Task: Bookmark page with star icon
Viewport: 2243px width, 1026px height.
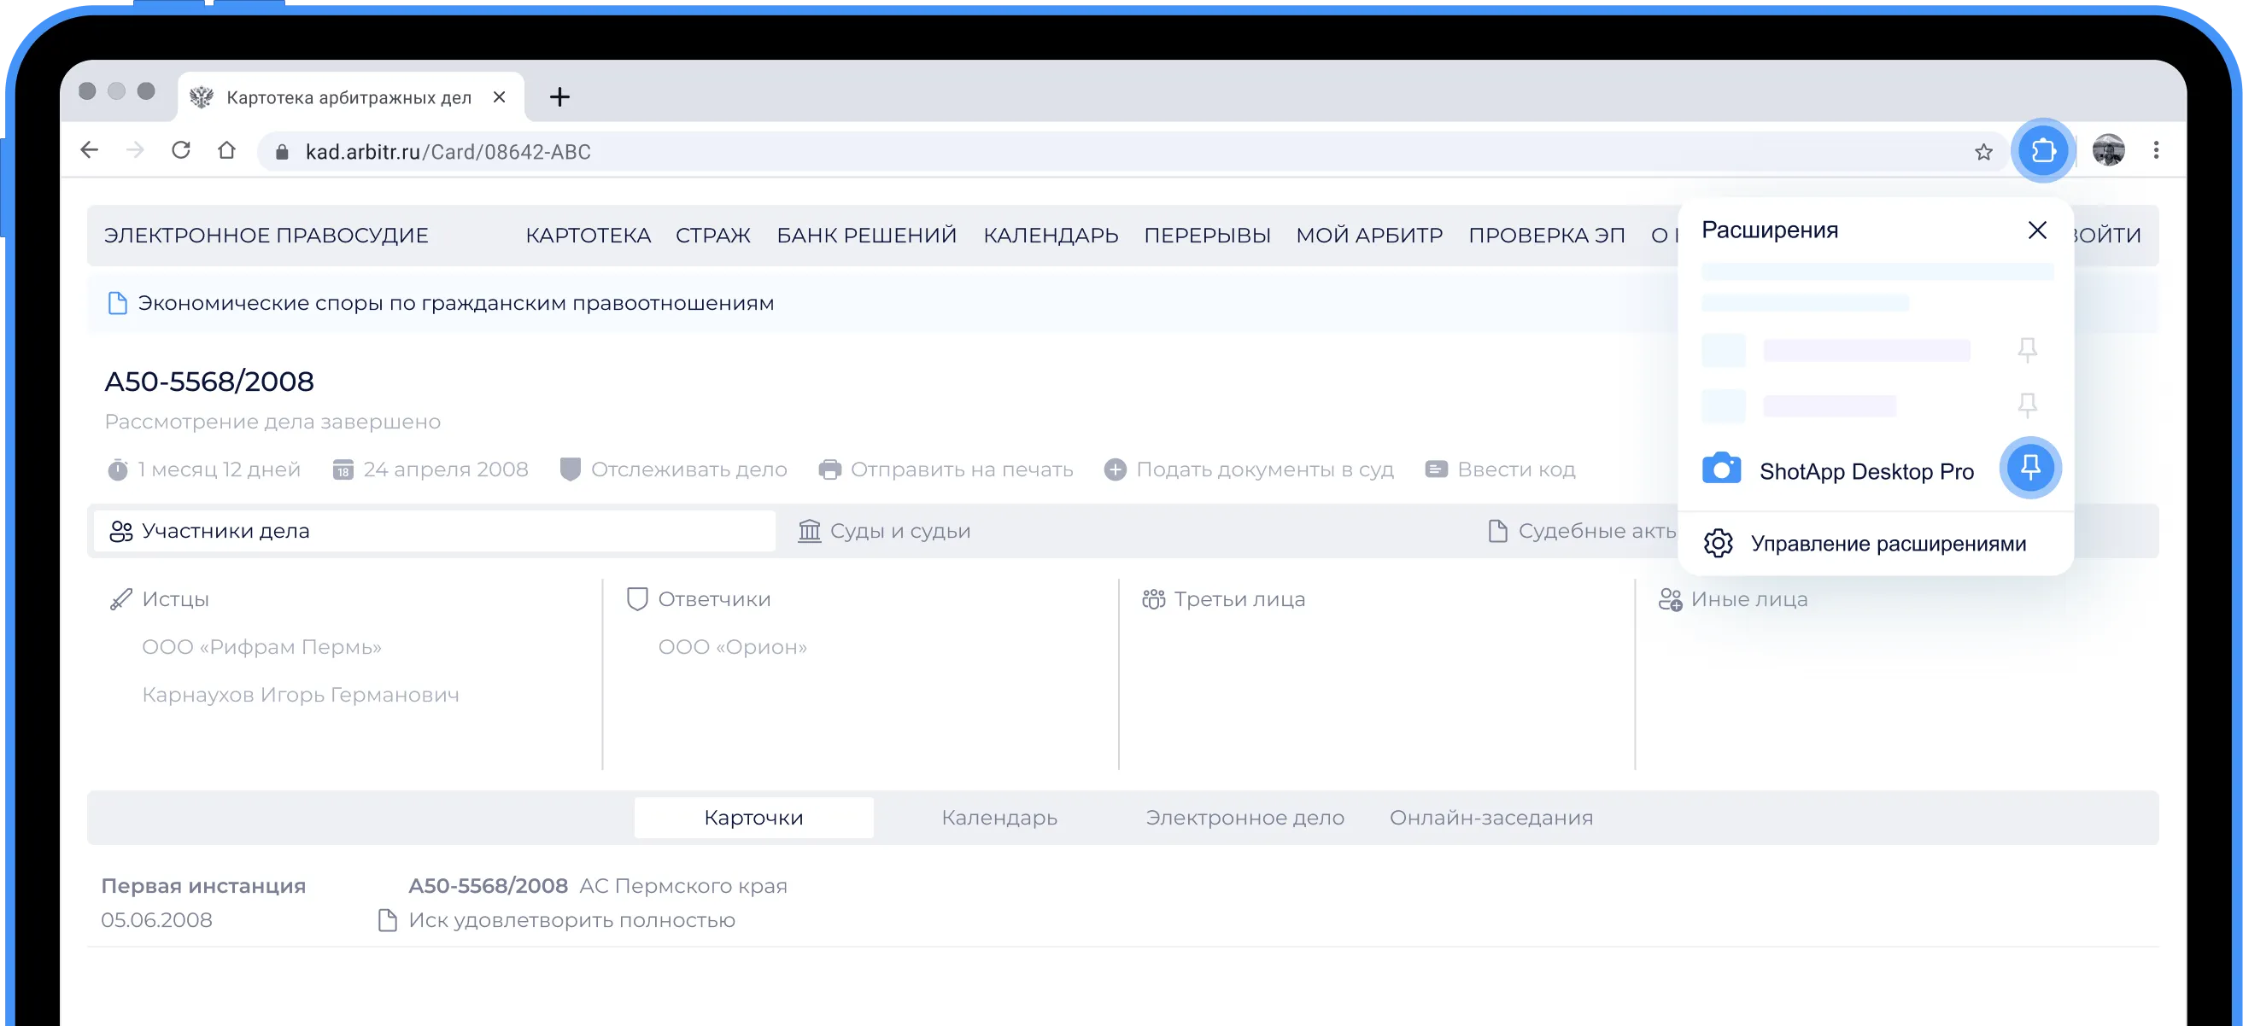Action: [1983, 152]
